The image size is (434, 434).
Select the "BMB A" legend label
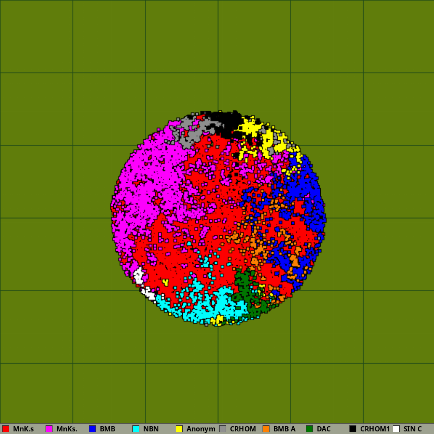pos(285,429)
